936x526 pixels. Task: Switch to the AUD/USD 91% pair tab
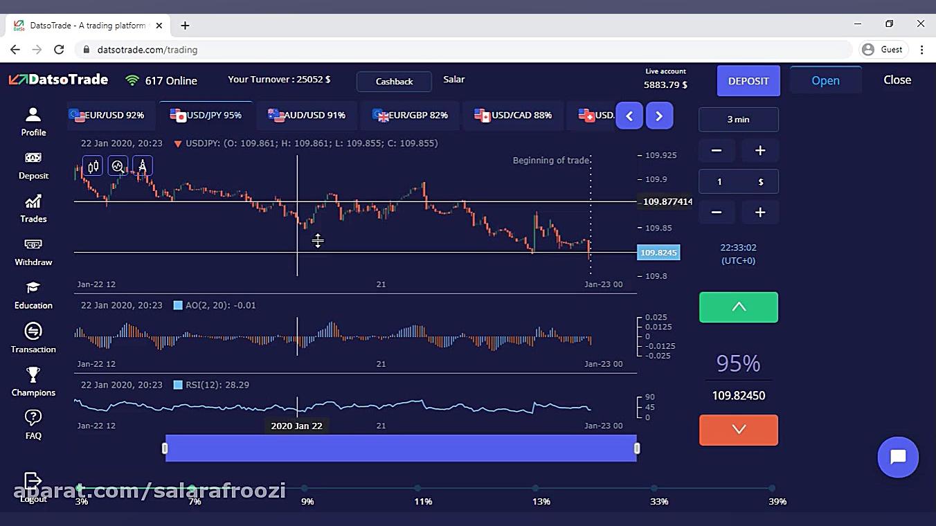[x=307, y=116]
